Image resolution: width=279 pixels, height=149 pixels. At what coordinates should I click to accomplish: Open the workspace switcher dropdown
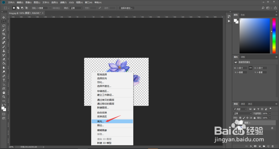(269, 8)
